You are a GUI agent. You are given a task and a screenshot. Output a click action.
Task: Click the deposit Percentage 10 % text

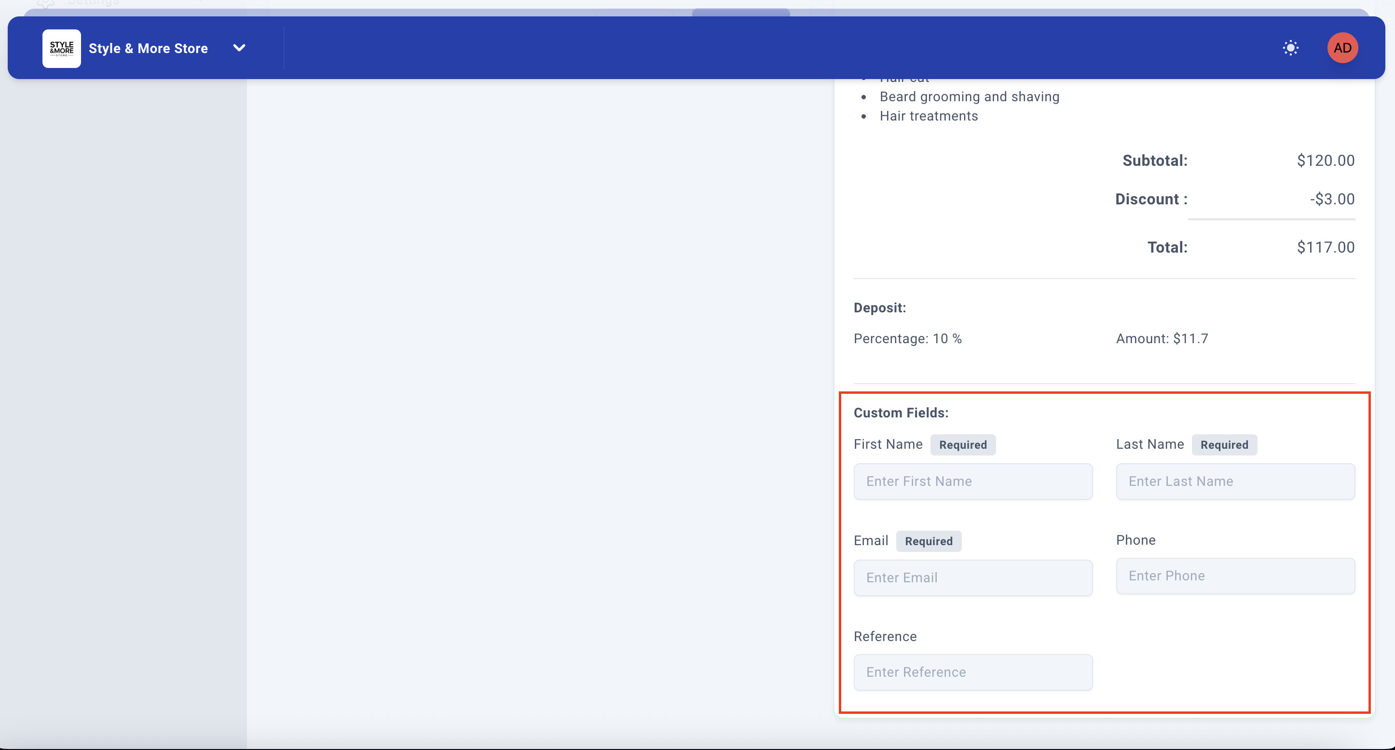908,339
